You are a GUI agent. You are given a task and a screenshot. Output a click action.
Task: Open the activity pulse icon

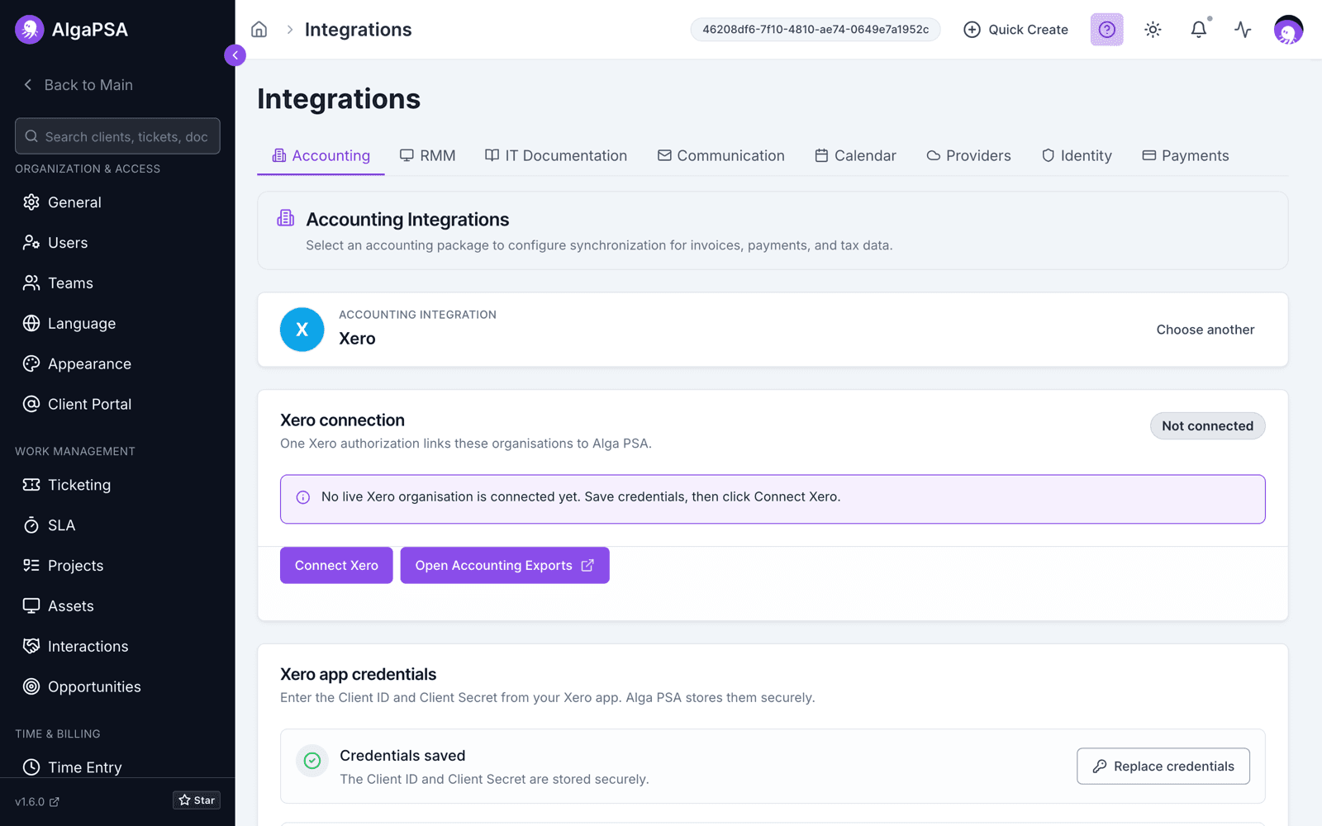point(1243,30)
